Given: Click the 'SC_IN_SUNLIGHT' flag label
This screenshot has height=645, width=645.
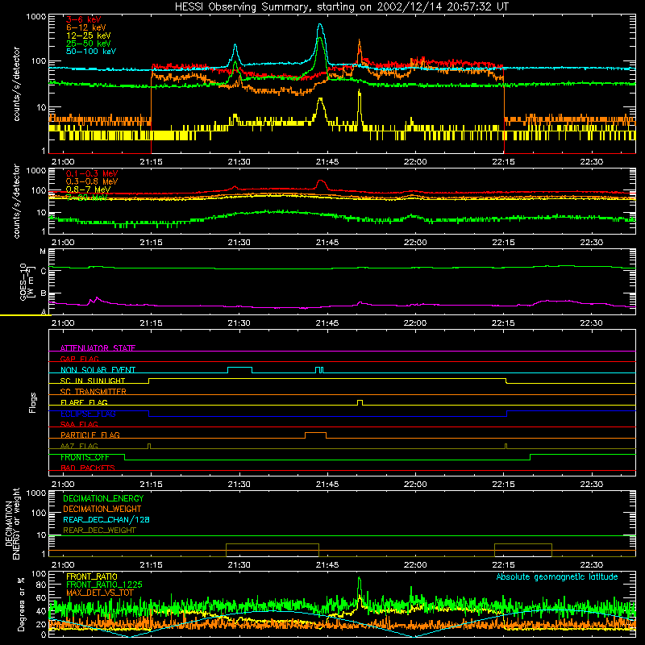Looking at the screenshot, I should (x=93, y=381).
